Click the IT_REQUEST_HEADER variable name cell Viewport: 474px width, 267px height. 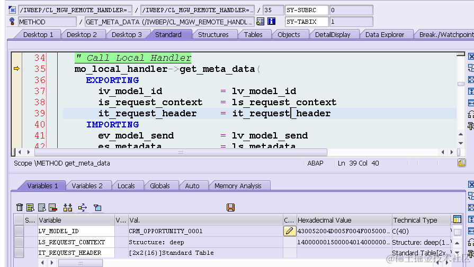coord(76,253)
